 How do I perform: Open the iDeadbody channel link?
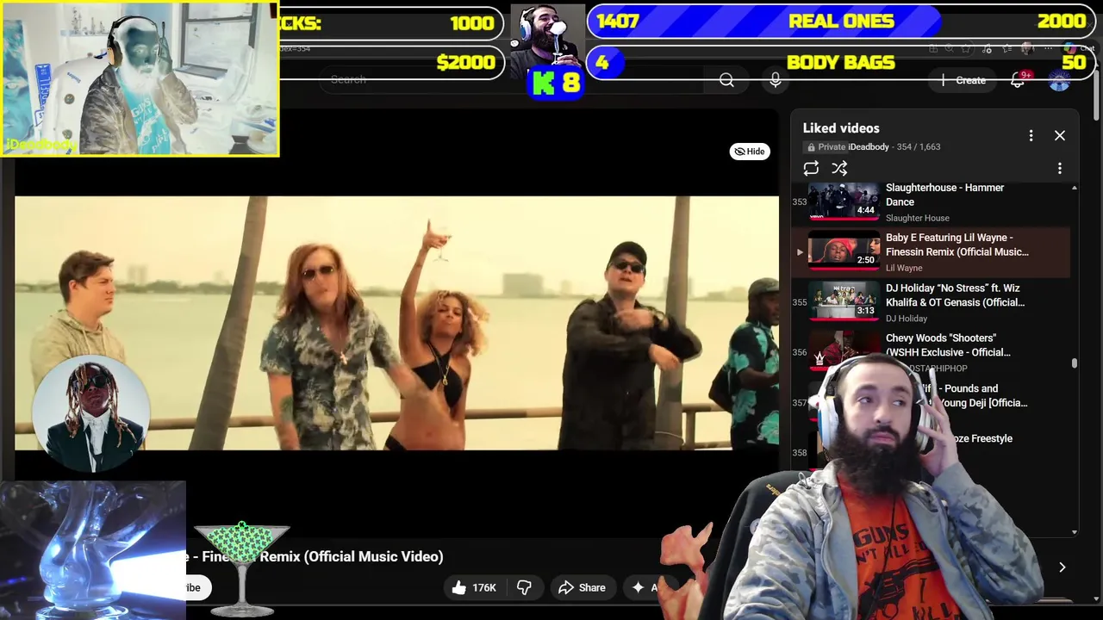pos(869,147)
